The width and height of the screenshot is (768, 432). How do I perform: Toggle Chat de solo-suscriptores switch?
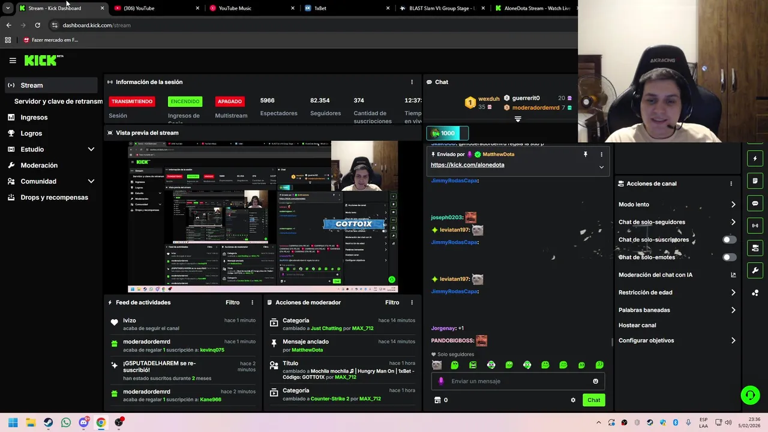tap(729, 239)
